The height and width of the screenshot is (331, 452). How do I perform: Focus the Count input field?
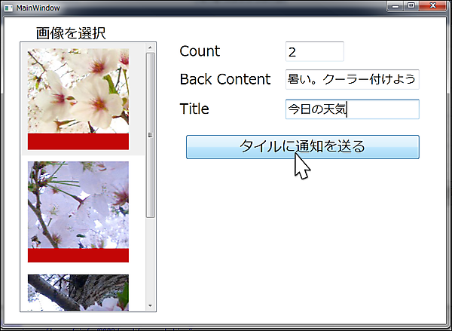click(x=315, y=52)
